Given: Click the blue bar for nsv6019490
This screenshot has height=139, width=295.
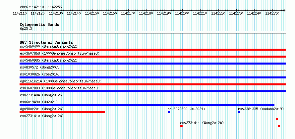Looking at the screenshot, I should coord(147,105).
